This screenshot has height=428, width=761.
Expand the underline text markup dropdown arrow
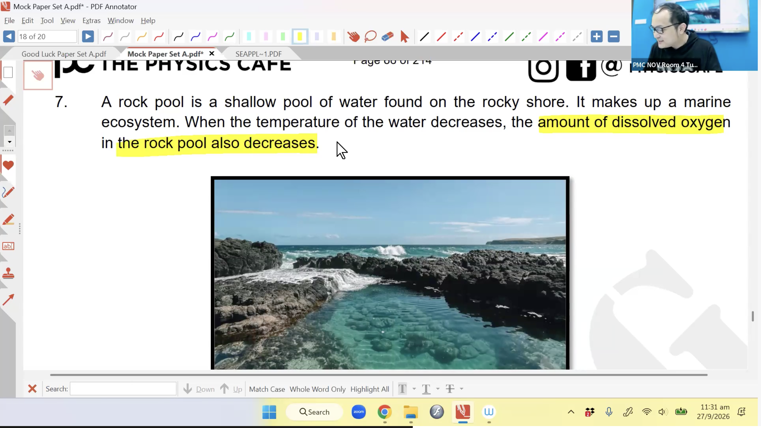tap(438, 389)
